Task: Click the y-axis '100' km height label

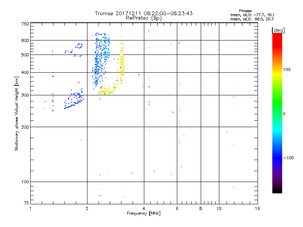Action: [x=25, y=182]
